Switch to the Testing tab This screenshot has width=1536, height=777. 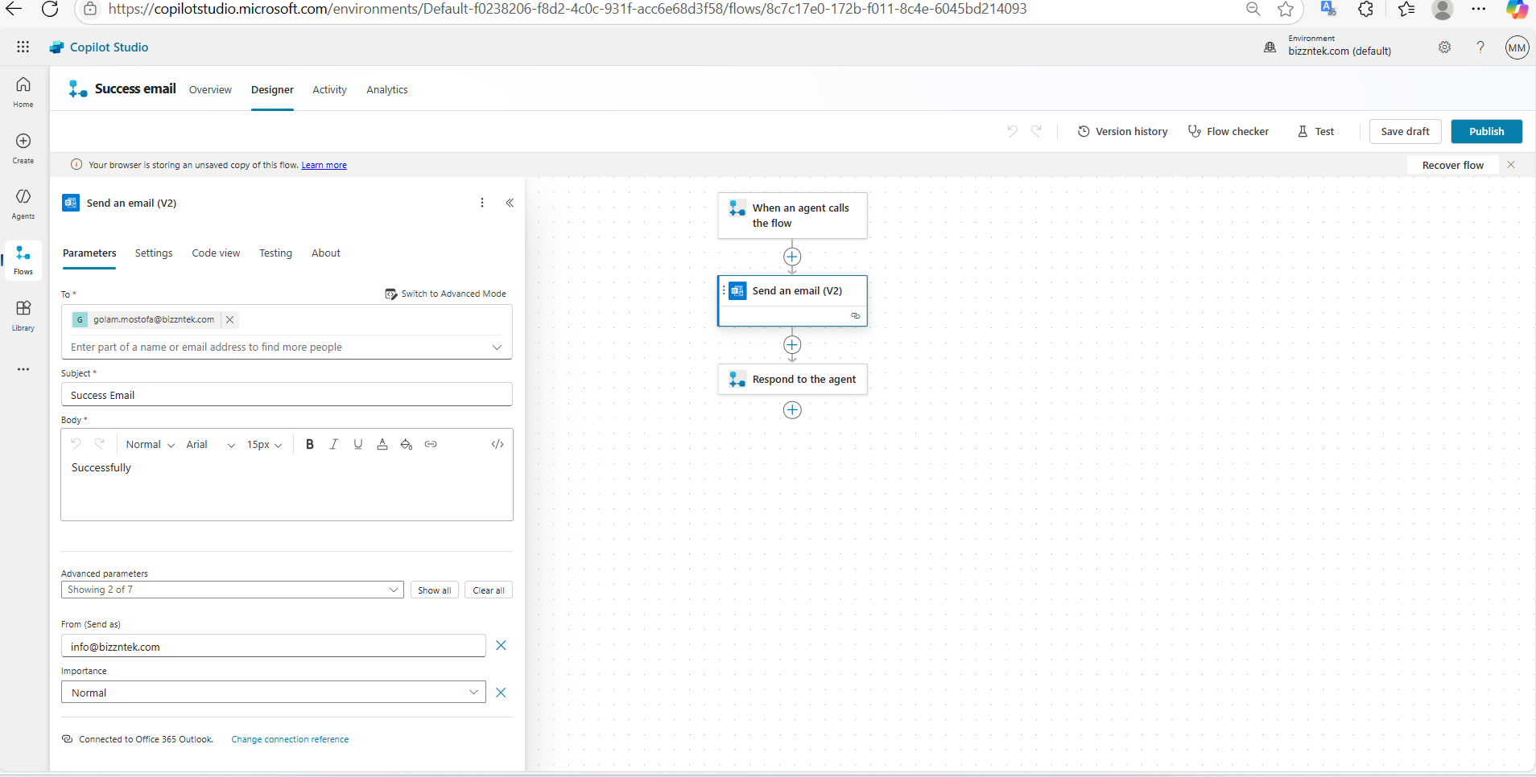[275, 253]
